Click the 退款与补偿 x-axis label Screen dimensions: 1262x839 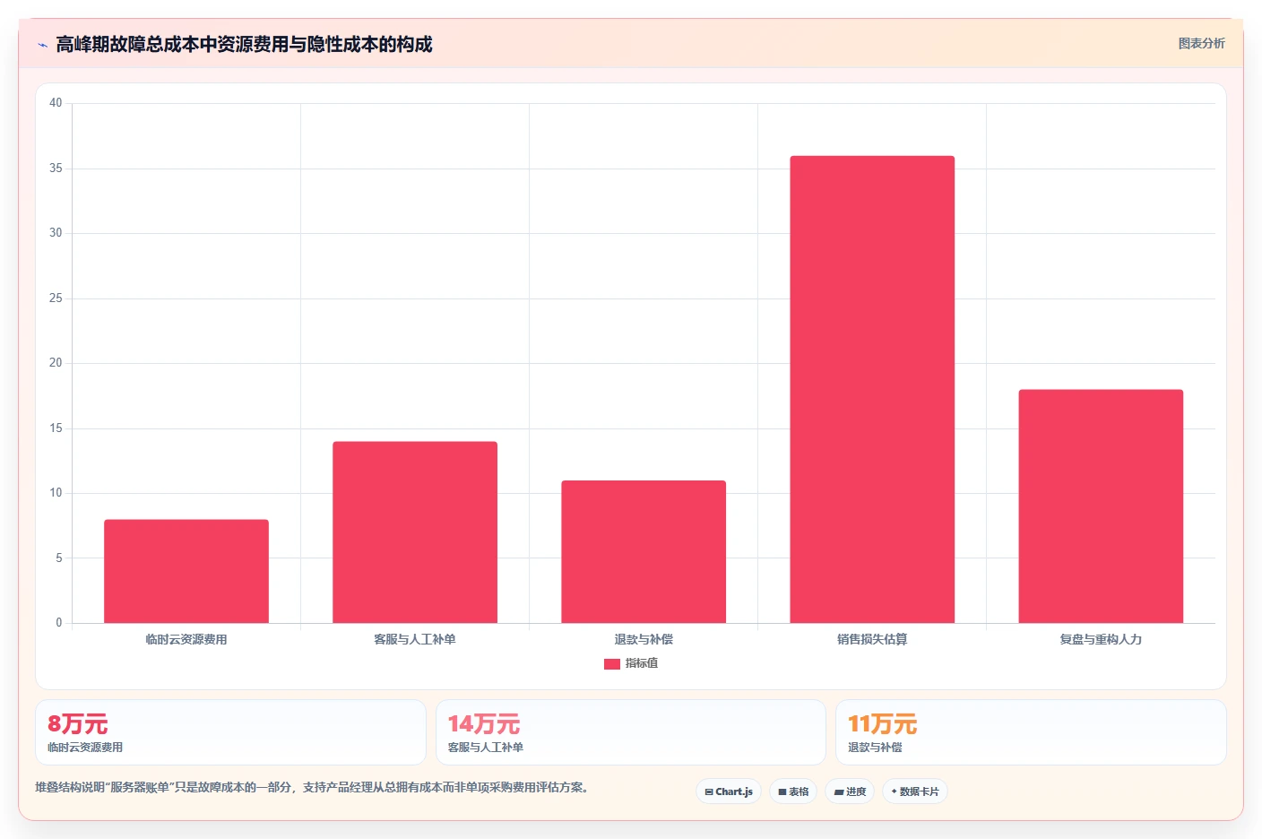coord(644,639)
